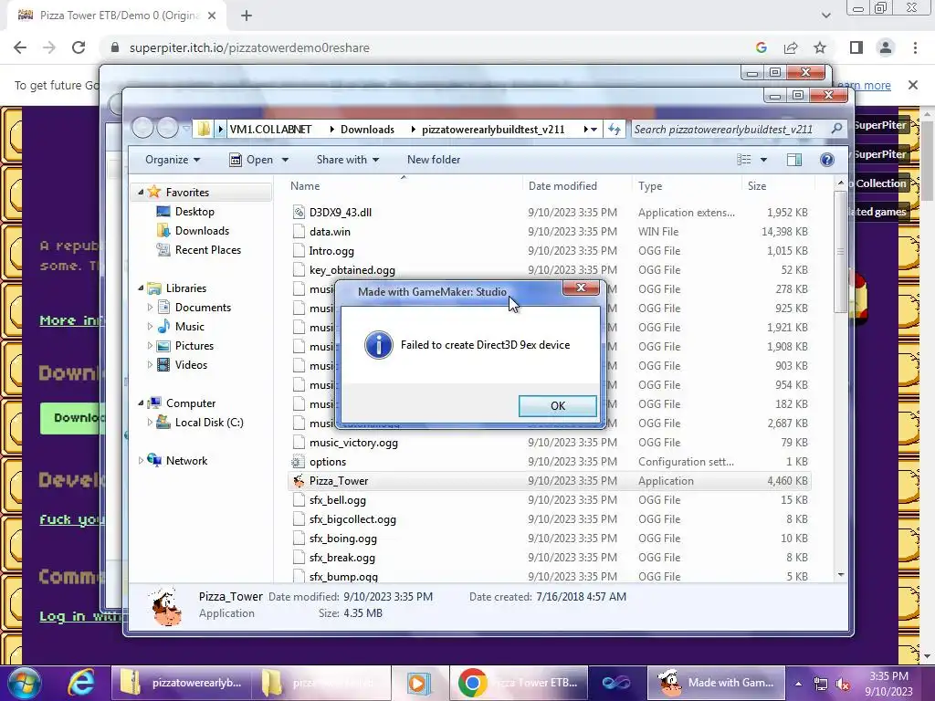Toggle the preview pane icon
The width and height of the screenshot is (935, 701).
tap(794, 160)
